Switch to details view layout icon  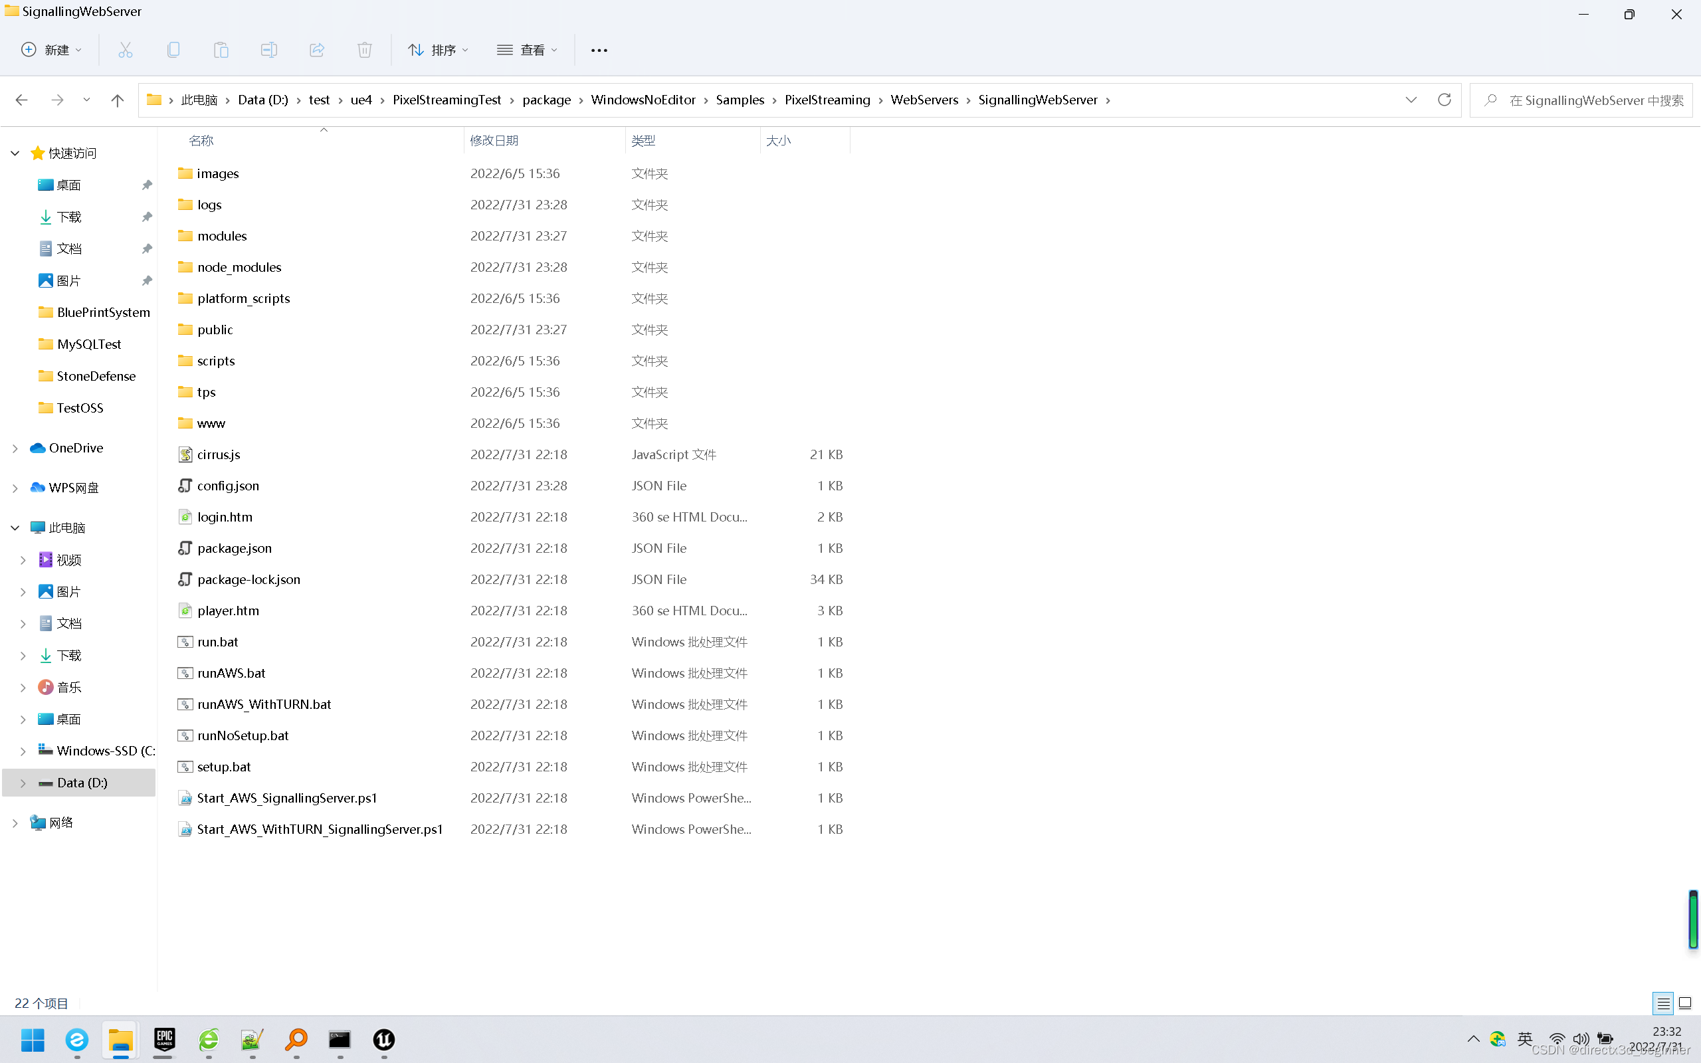[1663, 1003]
